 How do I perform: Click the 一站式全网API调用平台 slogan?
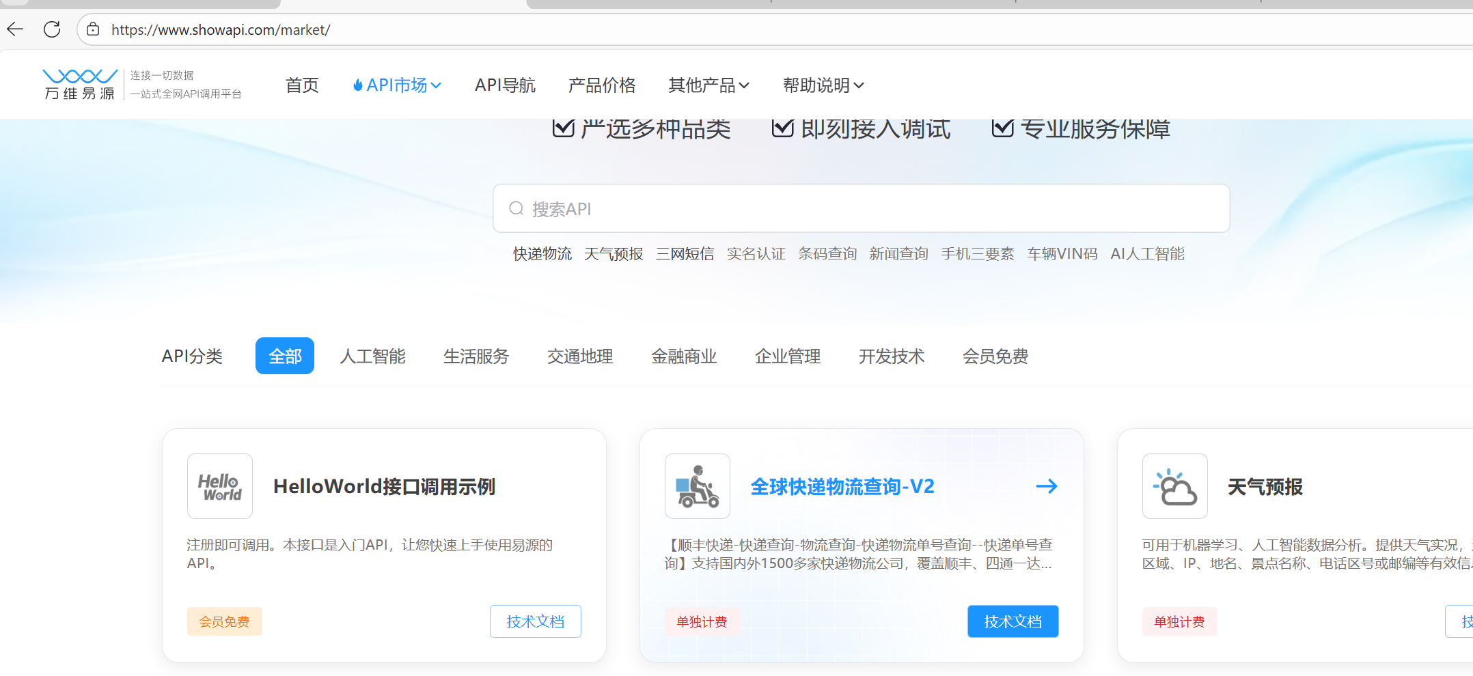click(186, 94)
